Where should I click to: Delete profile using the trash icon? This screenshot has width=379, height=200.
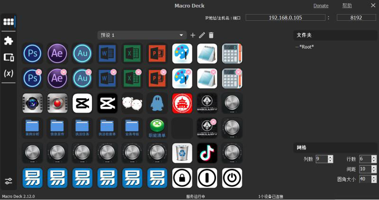tap(211, 35)
